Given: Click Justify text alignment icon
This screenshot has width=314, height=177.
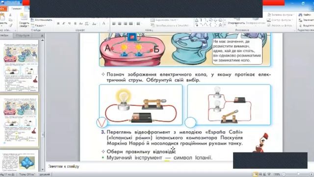Looking at the screenshot, I should 131,24.
